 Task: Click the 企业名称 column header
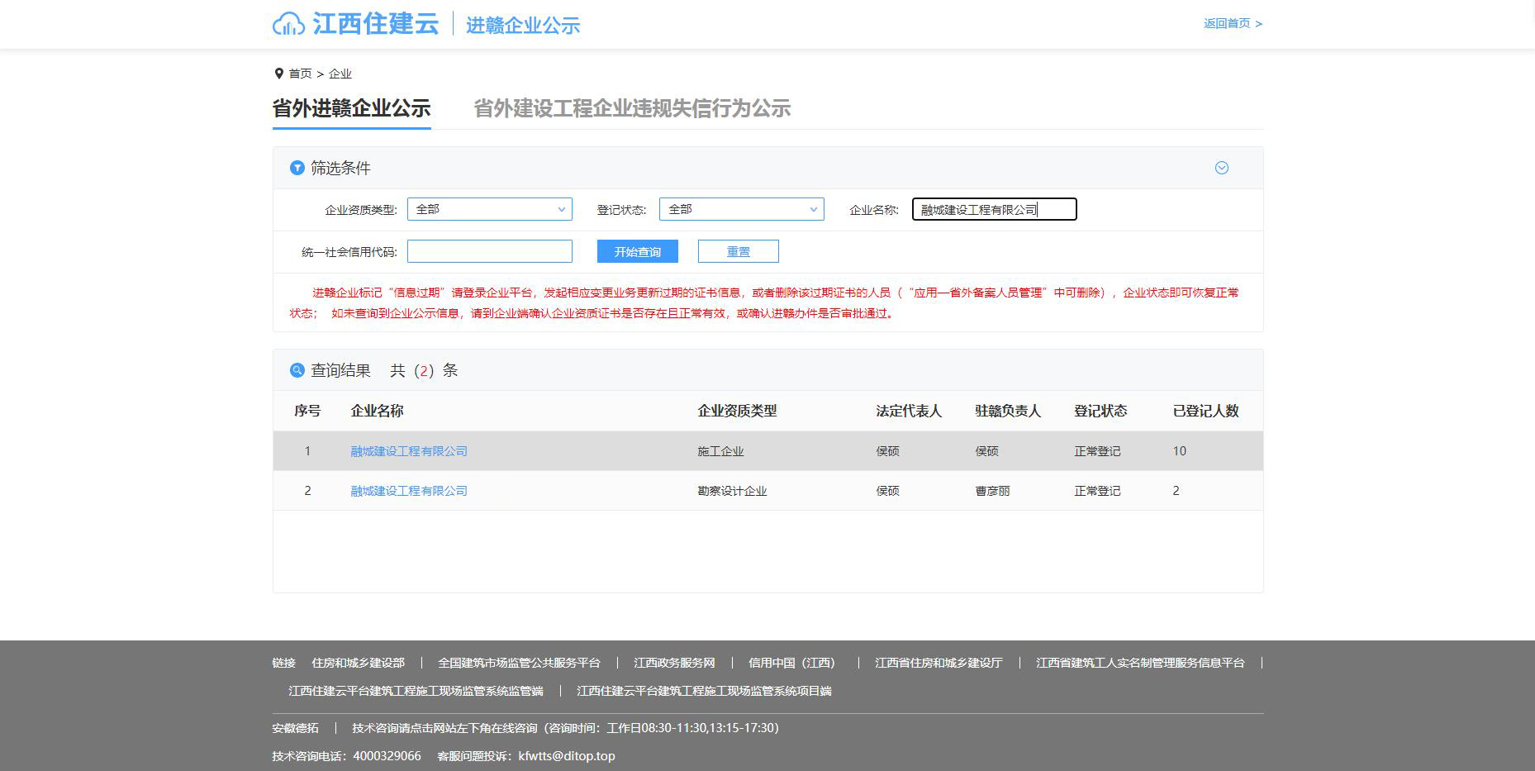coord(377,411)
